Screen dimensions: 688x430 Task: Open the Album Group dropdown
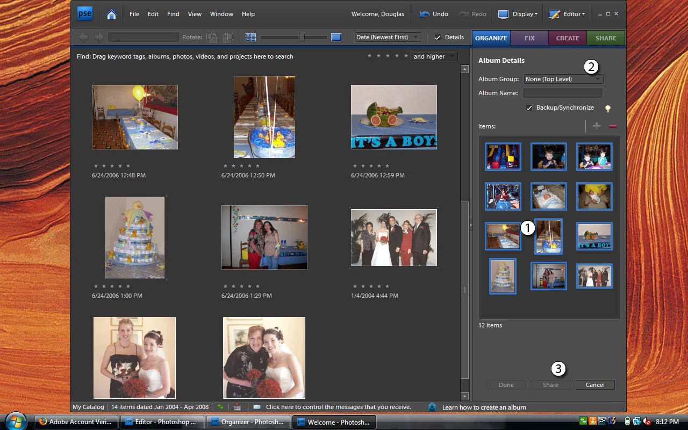tap(563, 79)
